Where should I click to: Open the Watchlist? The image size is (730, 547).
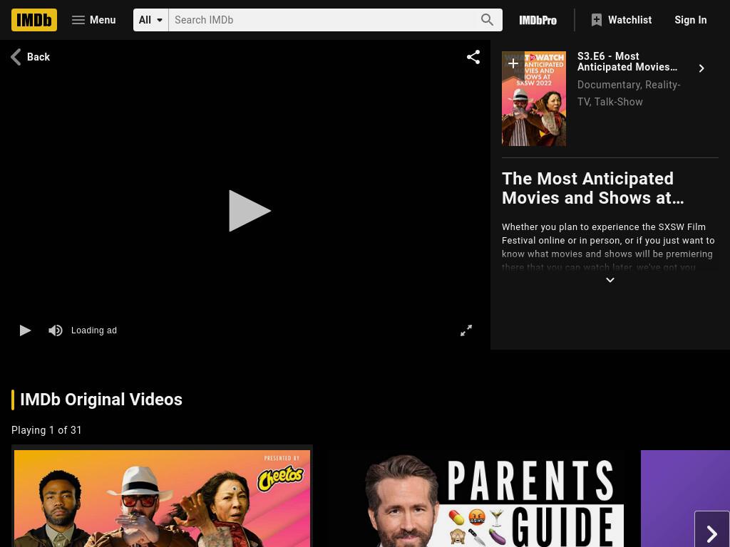pos(621,20)
